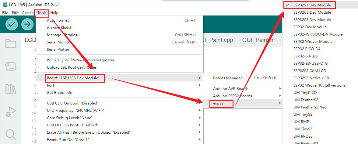Click the Arduino IDE logo in title bar
Image resolution: width=358 pixels, height=144 pixels.
[x=5, y=5]
